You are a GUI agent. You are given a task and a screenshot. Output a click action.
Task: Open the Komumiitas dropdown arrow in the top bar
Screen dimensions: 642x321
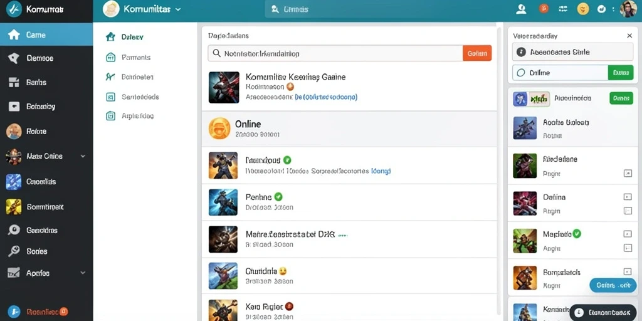tap(177, 9)
